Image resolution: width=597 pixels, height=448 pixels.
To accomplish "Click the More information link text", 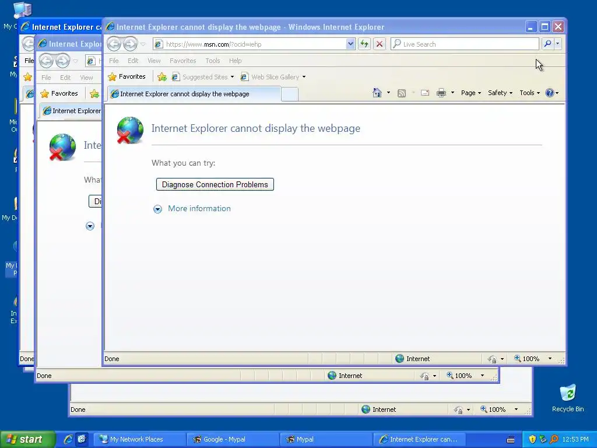I will tap(199, 208).
